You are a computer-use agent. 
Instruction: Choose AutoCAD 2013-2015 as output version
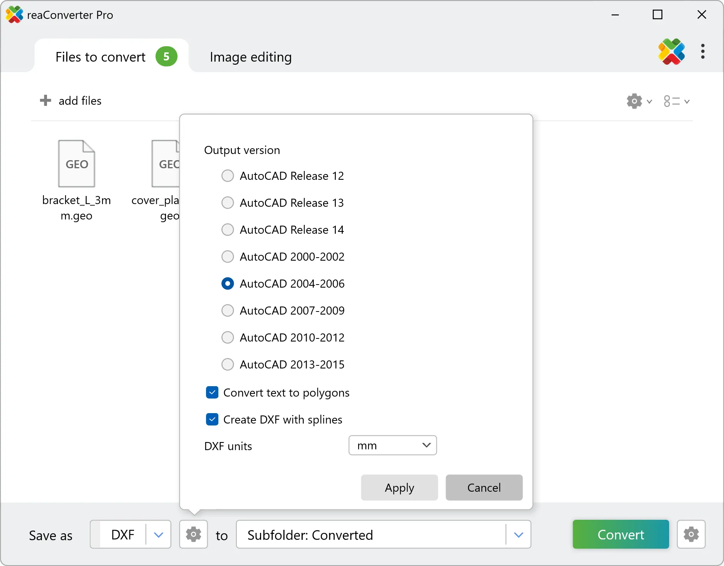coord(228,364)
